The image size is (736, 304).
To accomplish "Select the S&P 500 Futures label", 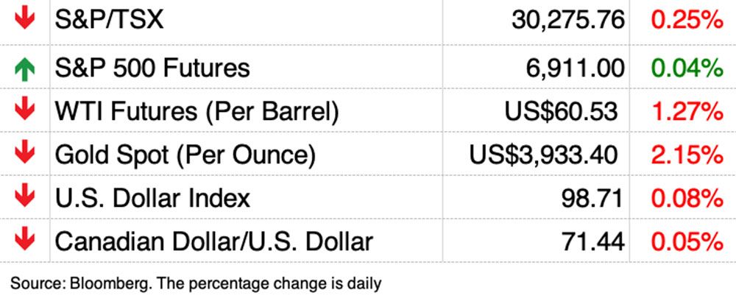I will point(152,68).
